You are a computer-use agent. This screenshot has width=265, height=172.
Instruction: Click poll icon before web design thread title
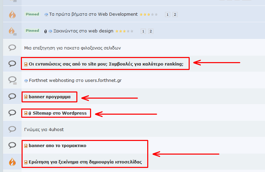click(x=50, y=31)
